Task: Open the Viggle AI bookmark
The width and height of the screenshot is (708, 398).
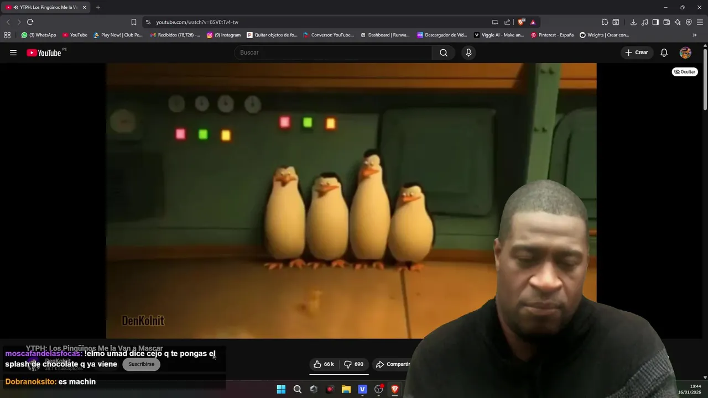Action: pos(499,35)
